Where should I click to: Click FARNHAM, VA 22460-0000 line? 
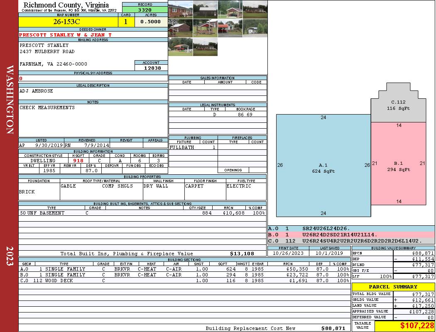coord(54,64)
